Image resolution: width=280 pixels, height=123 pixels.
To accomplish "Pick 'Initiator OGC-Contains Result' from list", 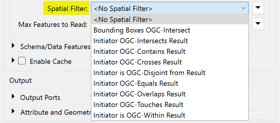I will (139, 51).
